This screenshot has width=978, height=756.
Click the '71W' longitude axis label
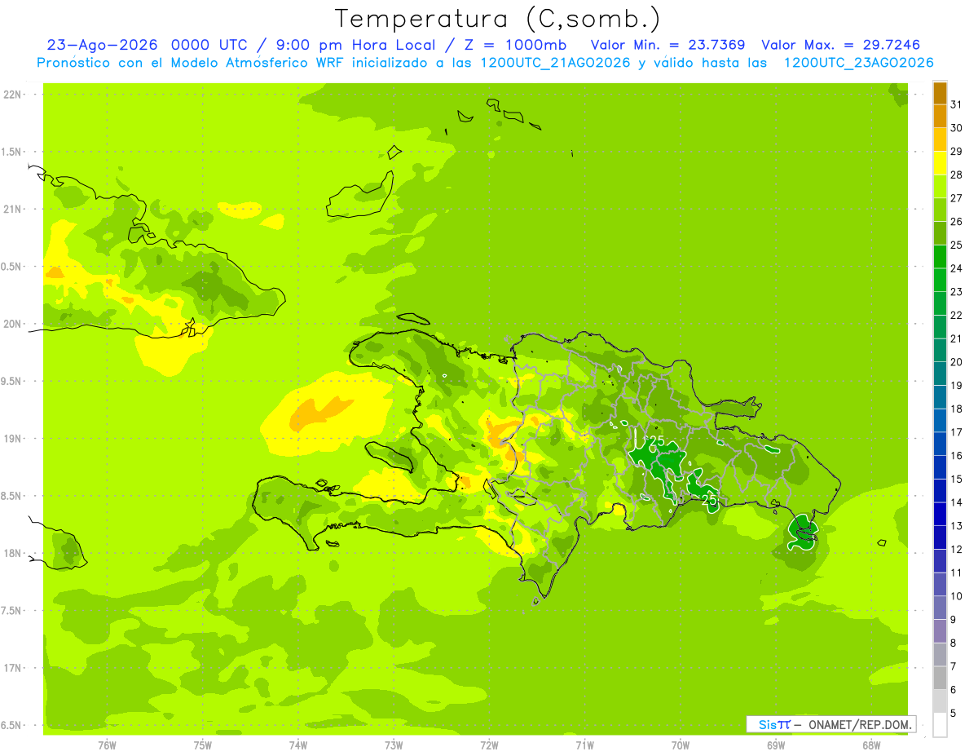(584, 745)
